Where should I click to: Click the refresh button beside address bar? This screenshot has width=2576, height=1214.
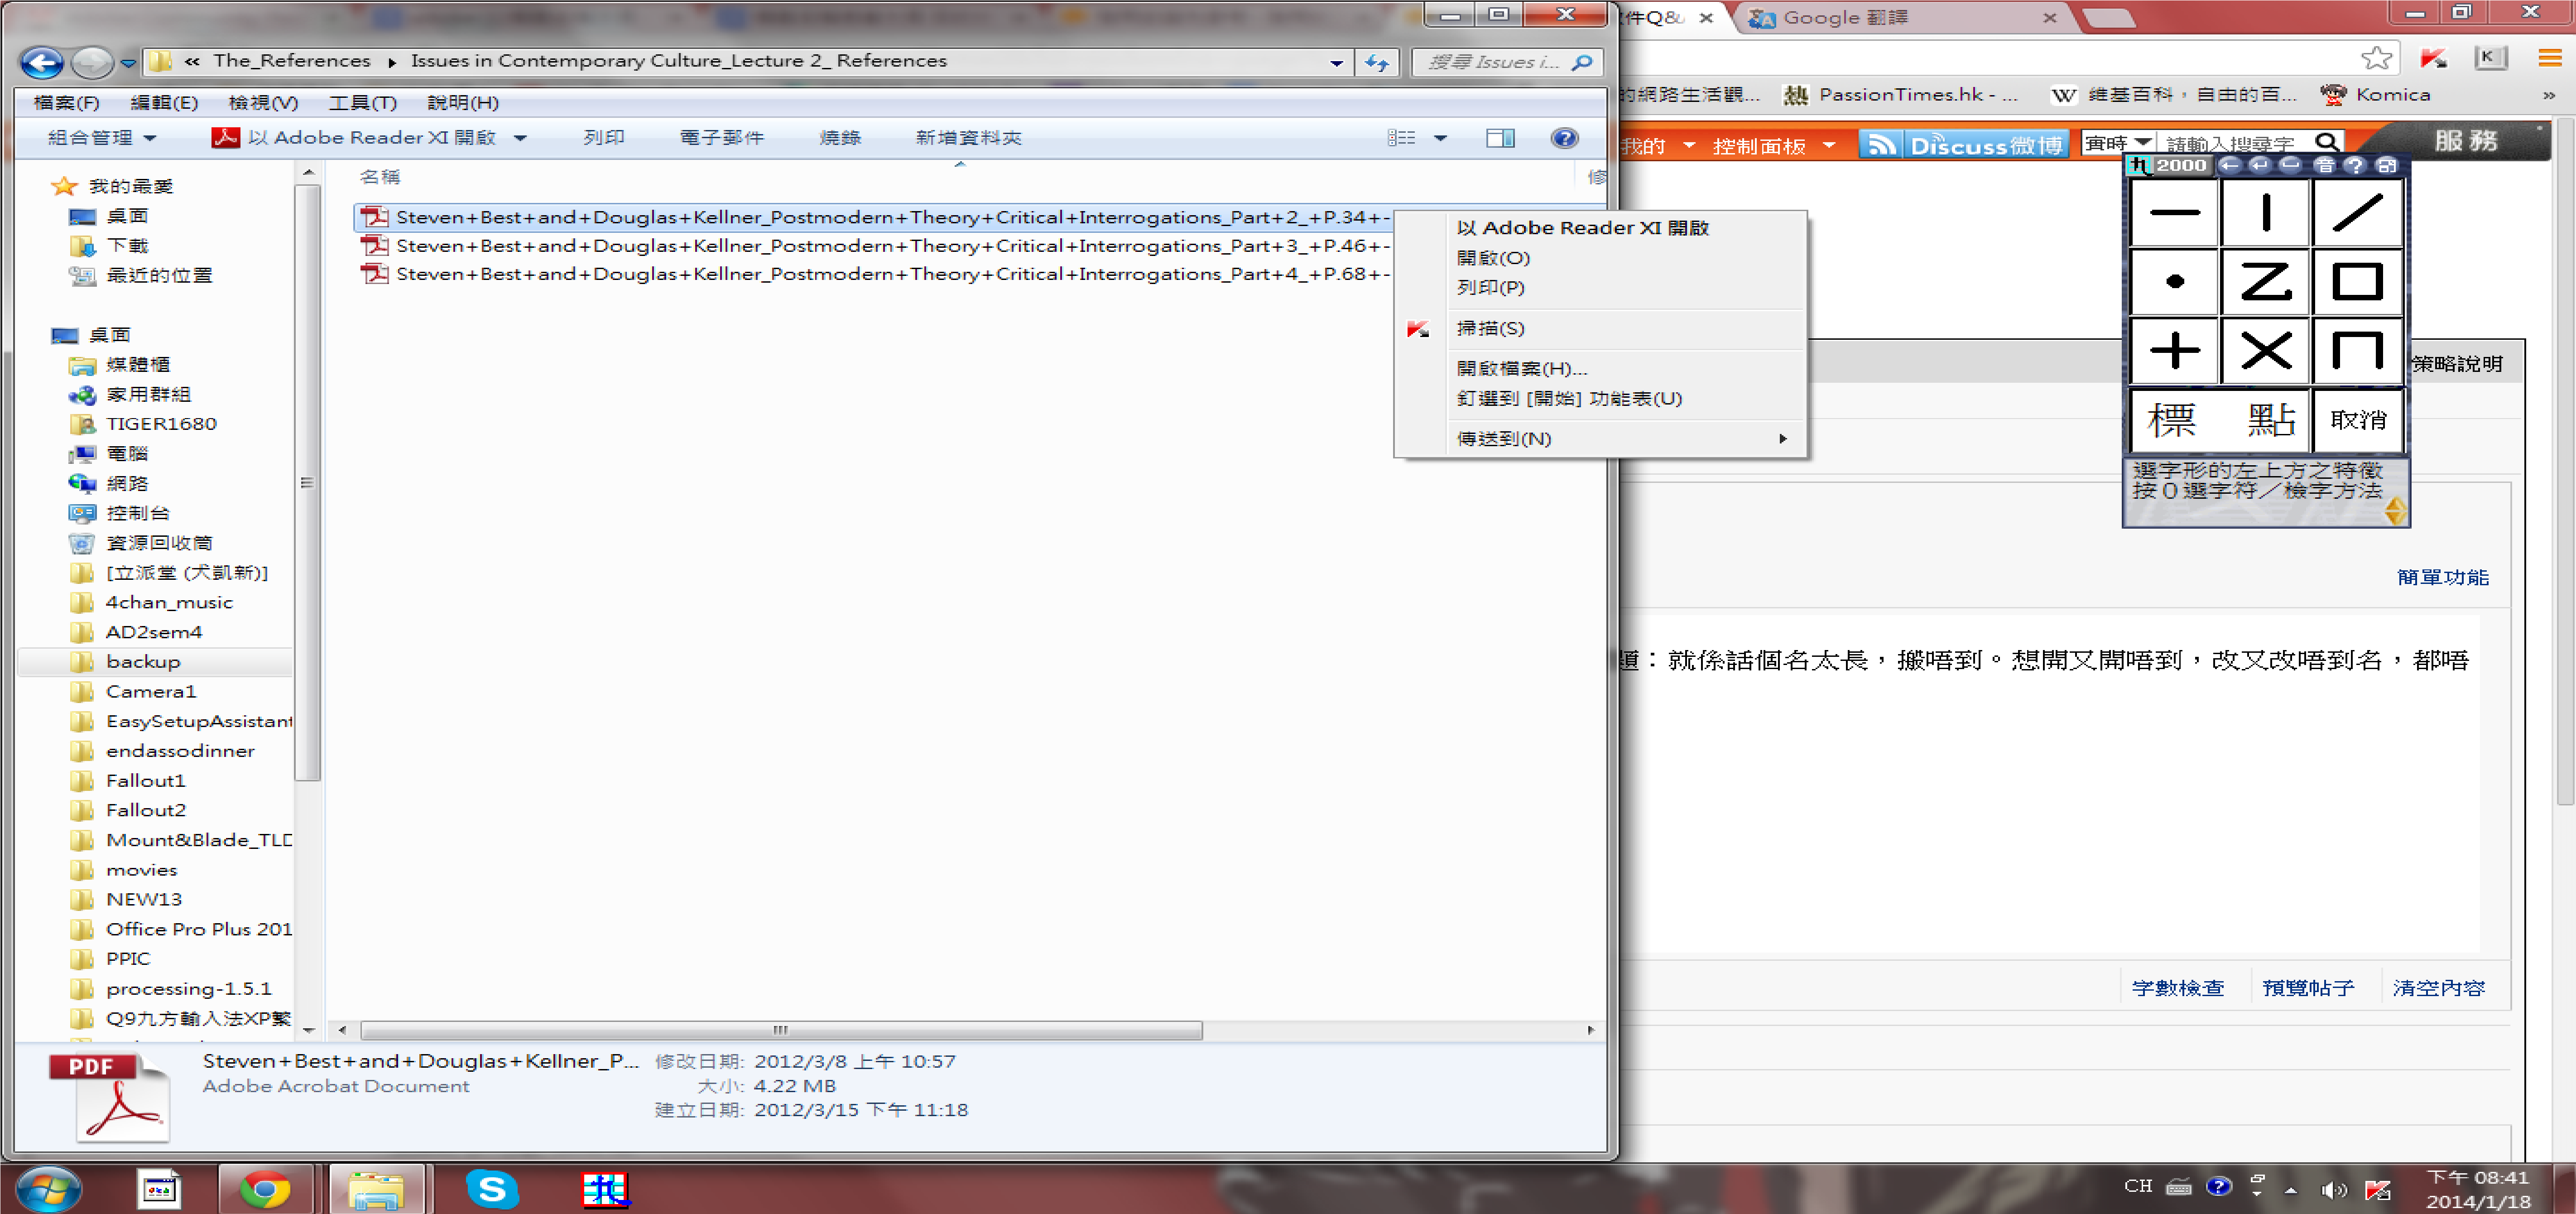(x=1377, y=63)
